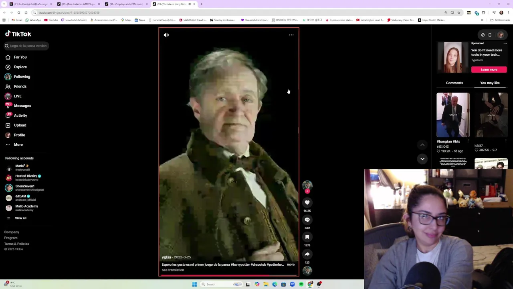
Task: Share the video with the arrow icon
Action: [x=307, y=254]
